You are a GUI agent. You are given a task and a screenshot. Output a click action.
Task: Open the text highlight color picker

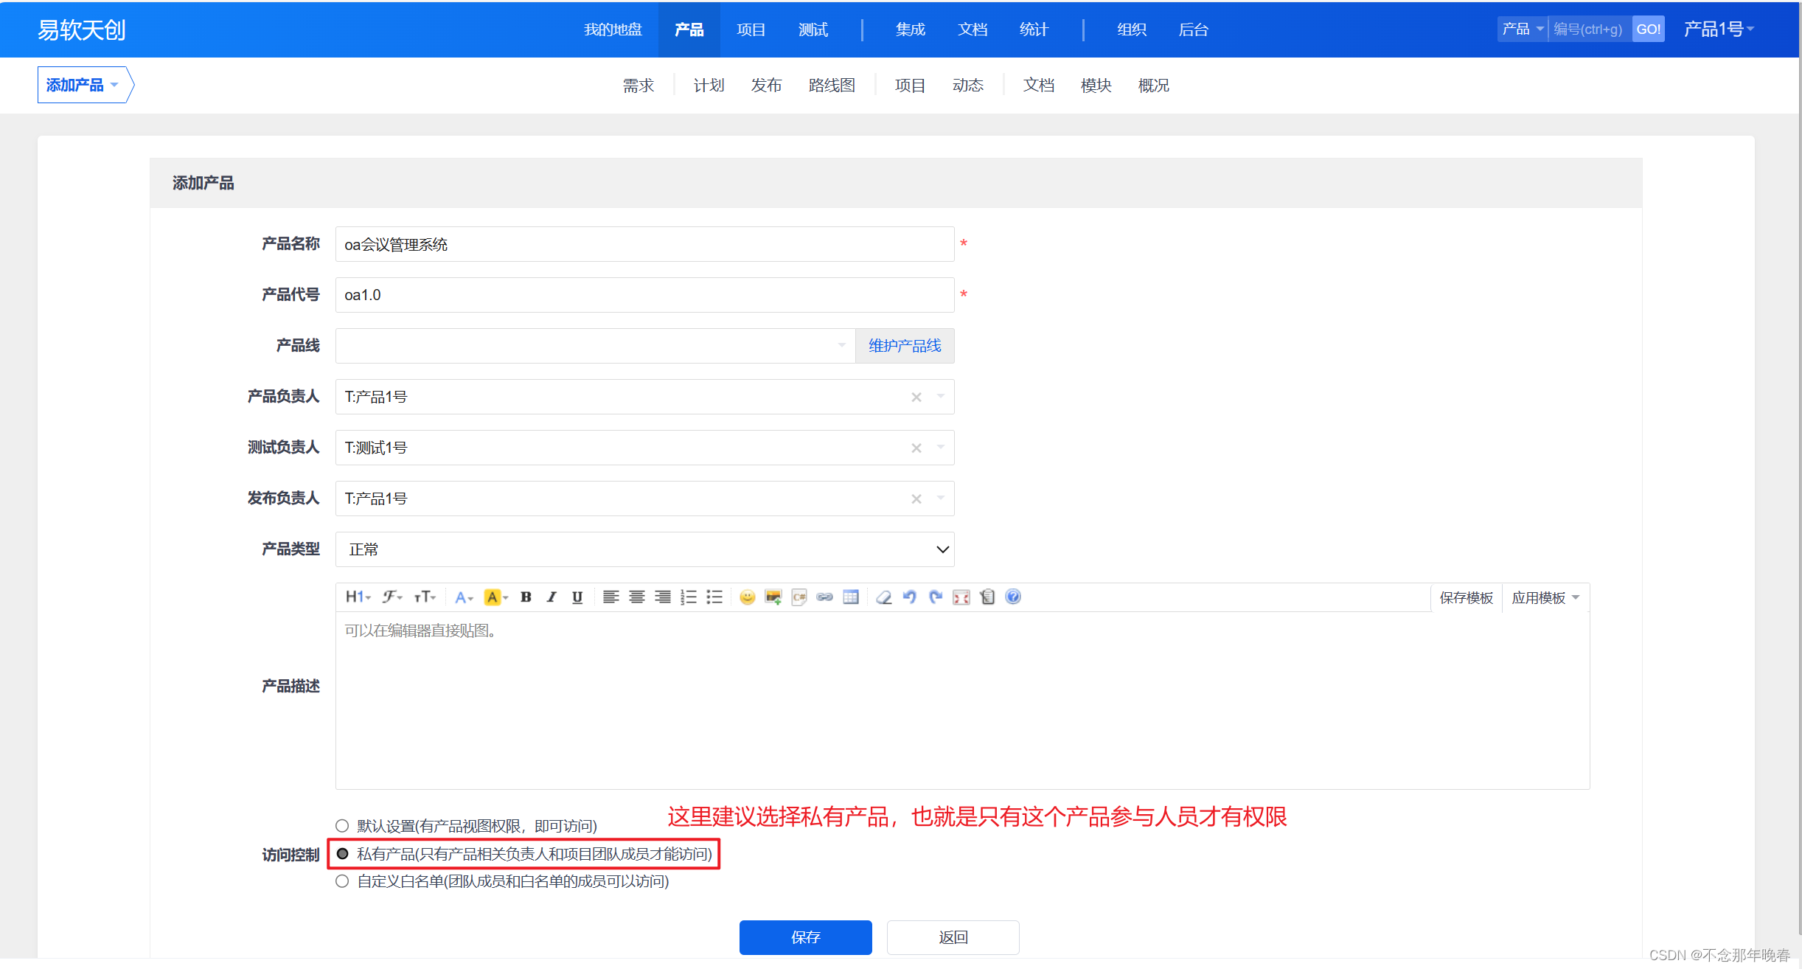495,597
